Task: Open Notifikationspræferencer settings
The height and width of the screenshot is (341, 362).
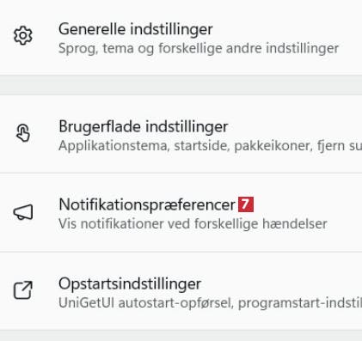Action: tap(181, 212)
